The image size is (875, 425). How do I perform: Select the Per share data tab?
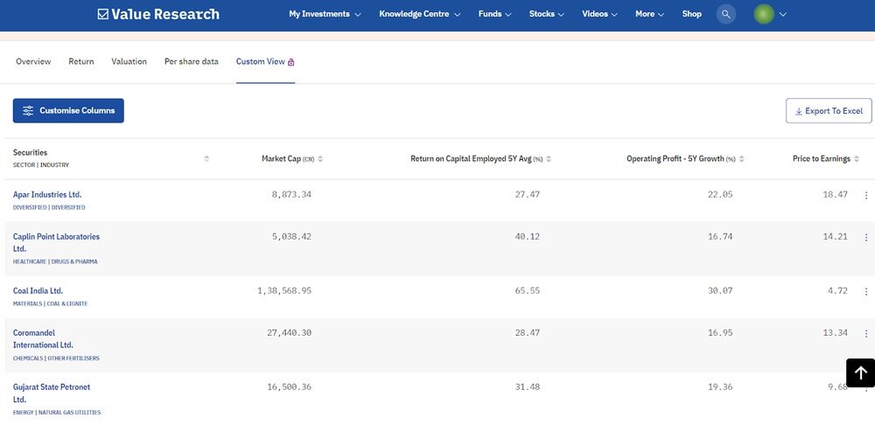point(192,62)
